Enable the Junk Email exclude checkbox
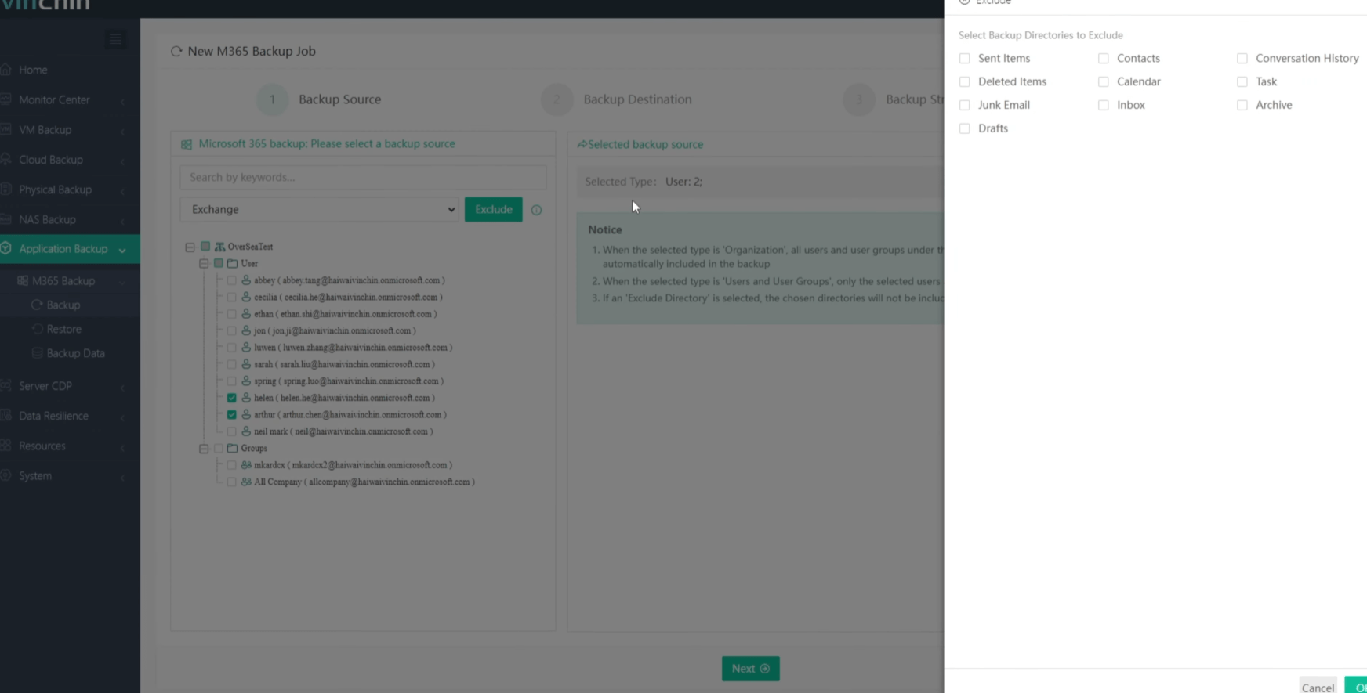This screenshot has width=1367, height=693. pos(964,105)
